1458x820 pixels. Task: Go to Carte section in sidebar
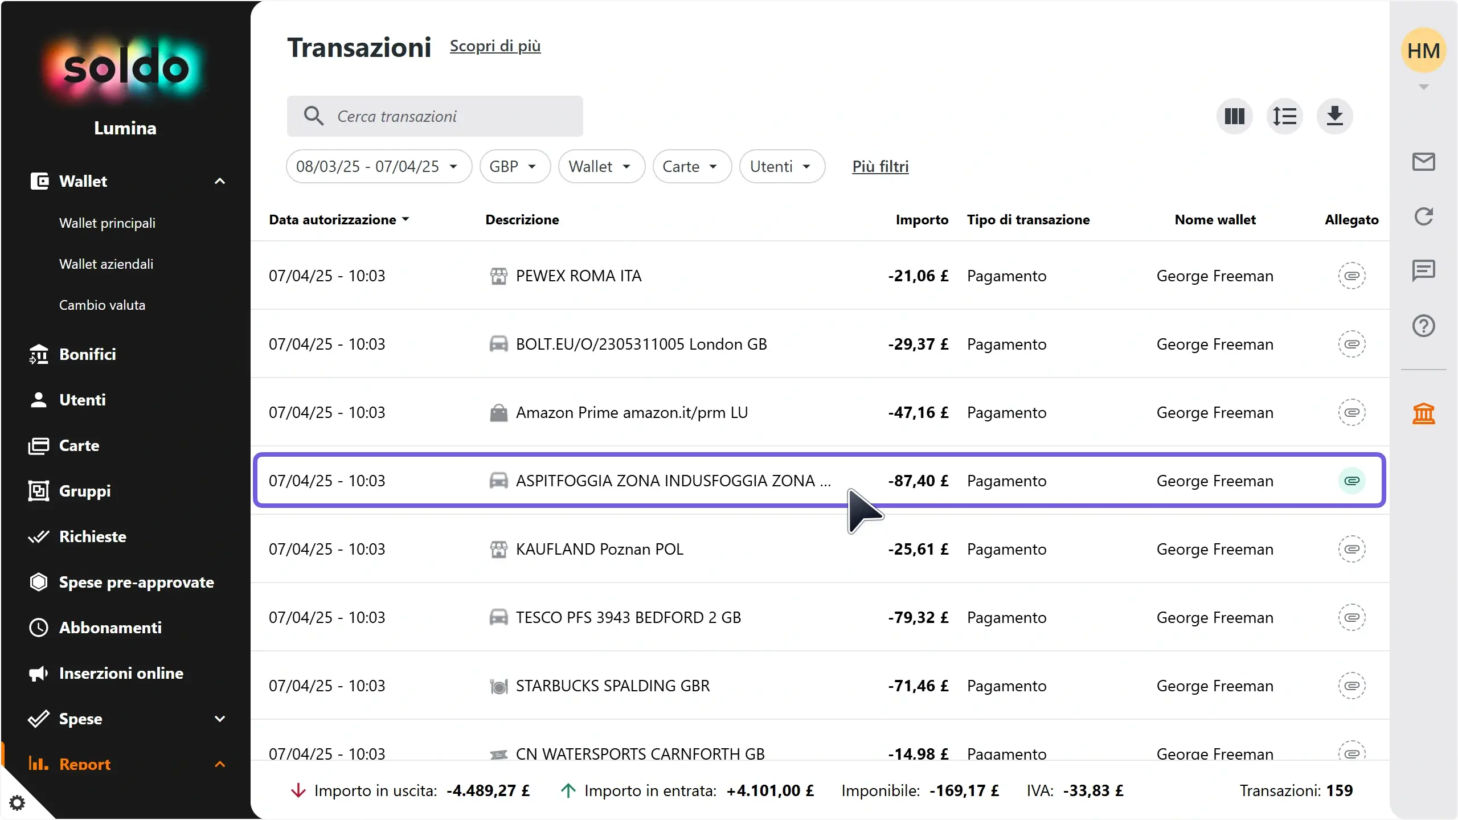(79, 445)
